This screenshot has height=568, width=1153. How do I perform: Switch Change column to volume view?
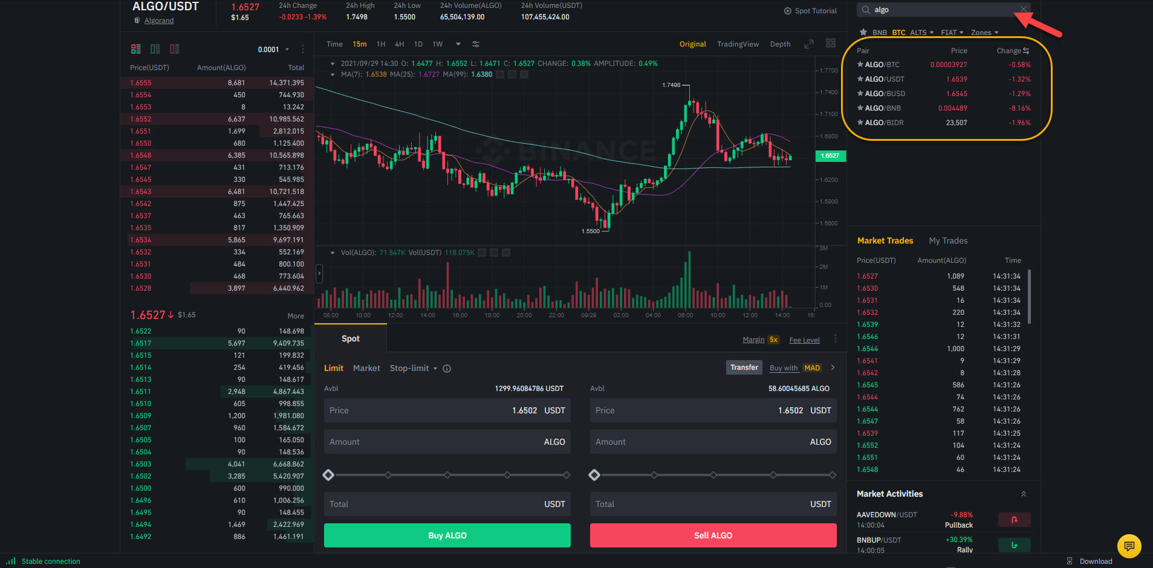[1026, 51]
